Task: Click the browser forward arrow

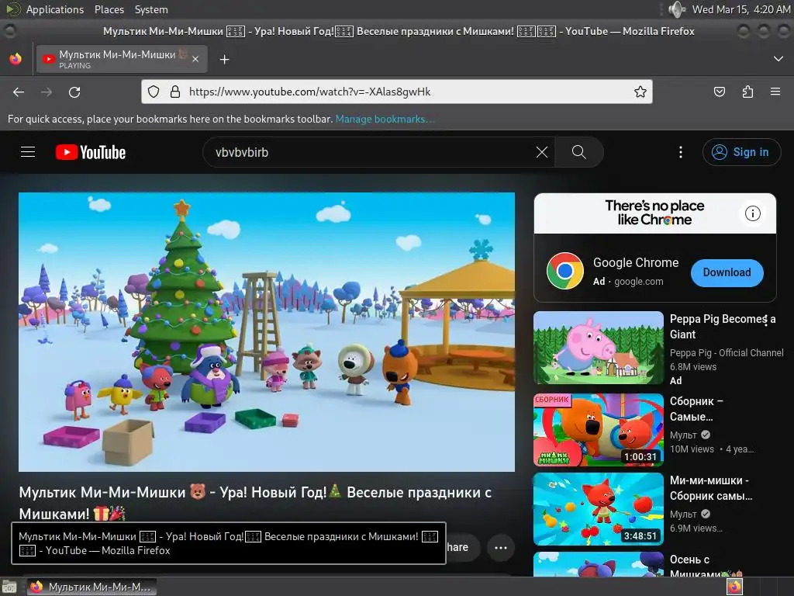Action: pyautogui.click(x=47, y=92)
